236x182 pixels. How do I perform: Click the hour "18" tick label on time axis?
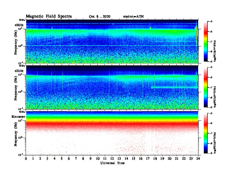(x=155, y=159)
